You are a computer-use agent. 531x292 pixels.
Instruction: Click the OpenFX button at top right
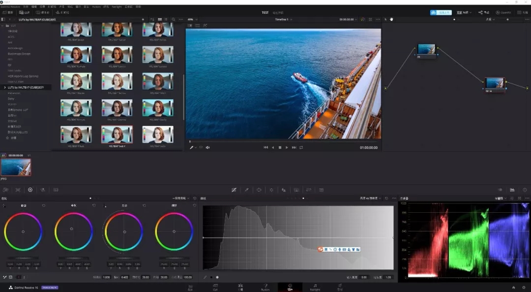click(x=503, y=12)
